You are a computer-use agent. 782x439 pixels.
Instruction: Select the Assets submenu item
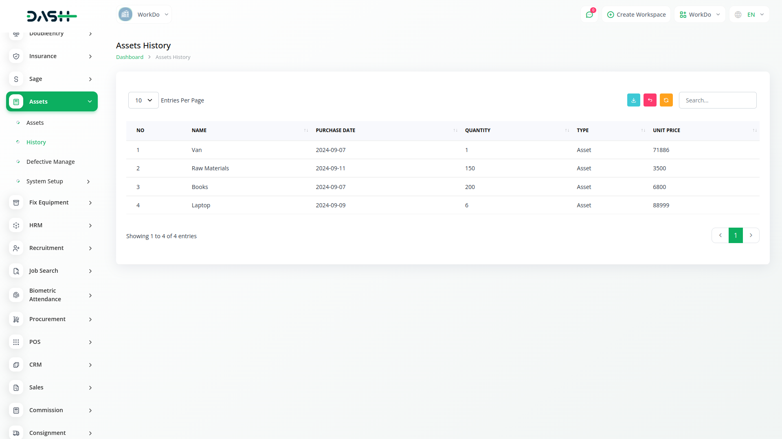[35, 123]
